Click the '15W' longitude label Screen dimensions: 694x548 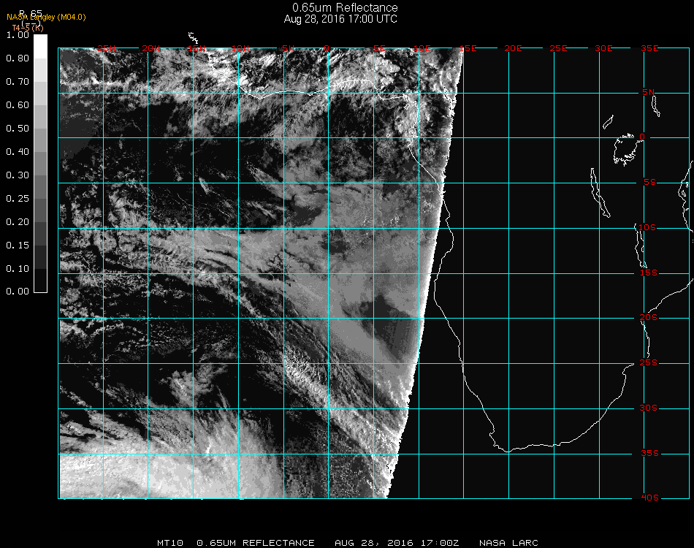(196, 48)
